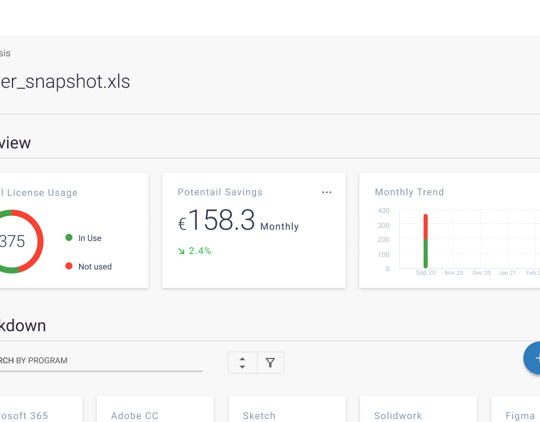
Task: Click the sort arrows icon button
Action: [242, 363]
